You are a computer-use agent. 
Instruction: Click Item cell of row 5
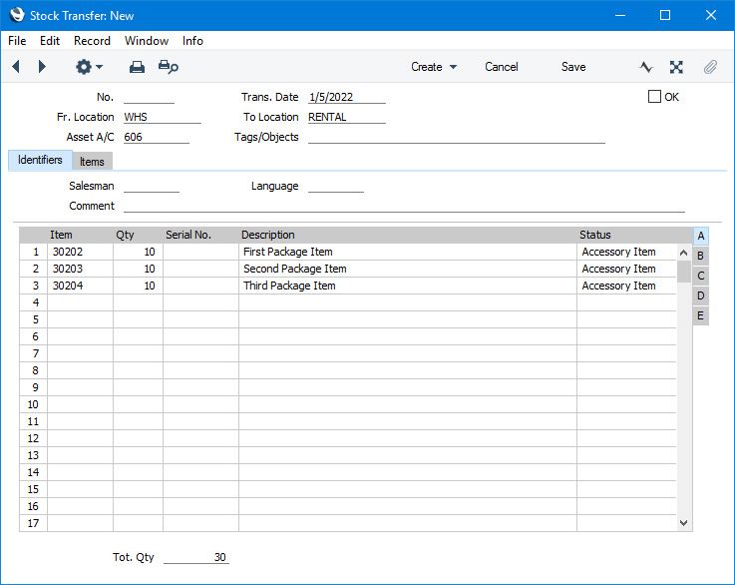pyautogui.click(x=80, y=319)
